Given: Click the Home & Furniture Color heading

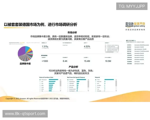Looking at the screenshot, I should click(46, 77).
